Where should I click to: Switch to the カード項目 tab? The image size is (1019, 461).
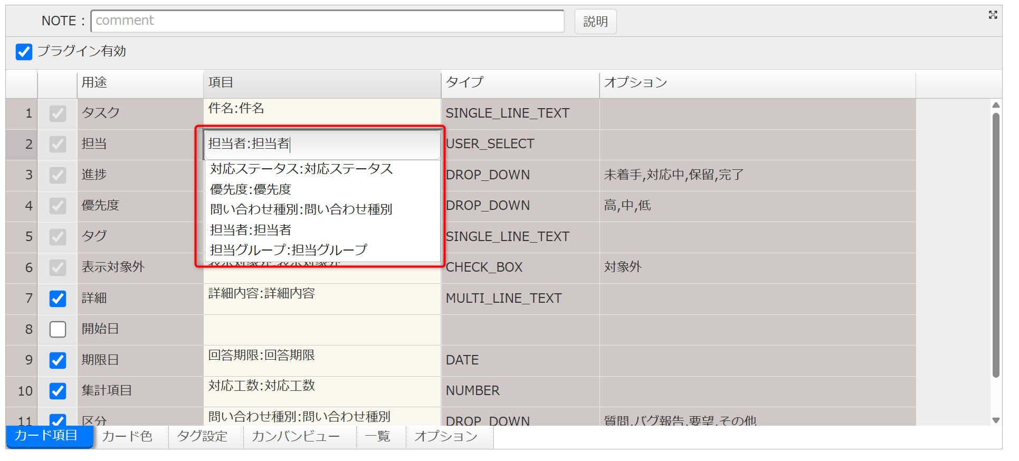pos(49,436)
